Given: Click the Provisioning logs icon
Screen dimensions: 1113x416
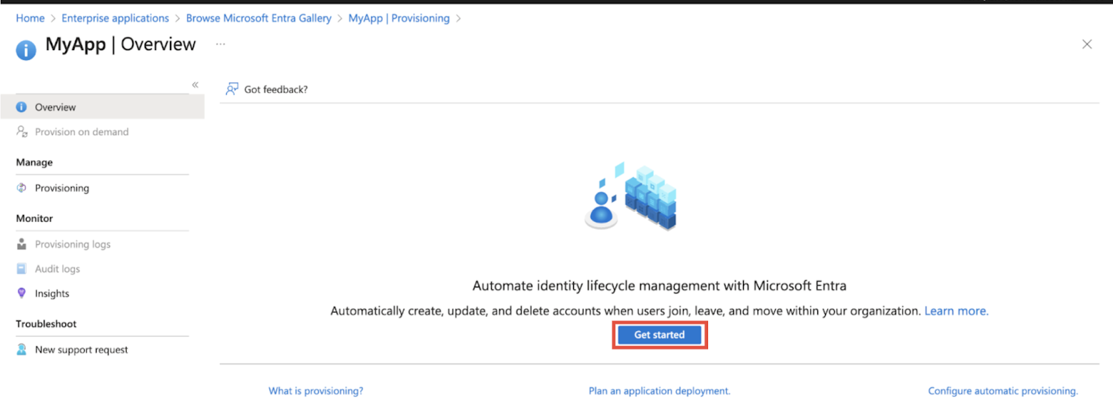Looking at the screenshot, I should (22, 244).
